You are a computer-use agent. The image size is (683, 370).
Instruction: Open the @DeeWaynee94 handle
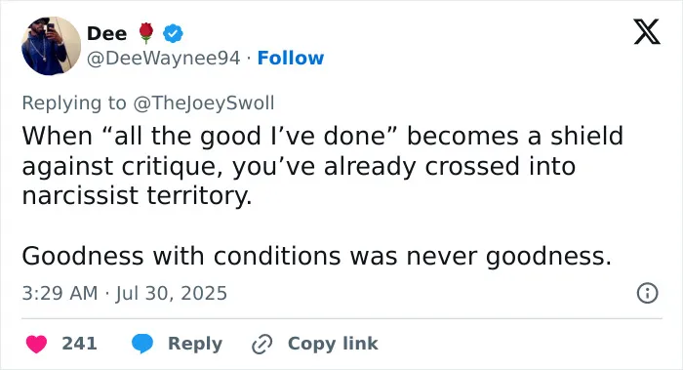(x=163, y=58)
